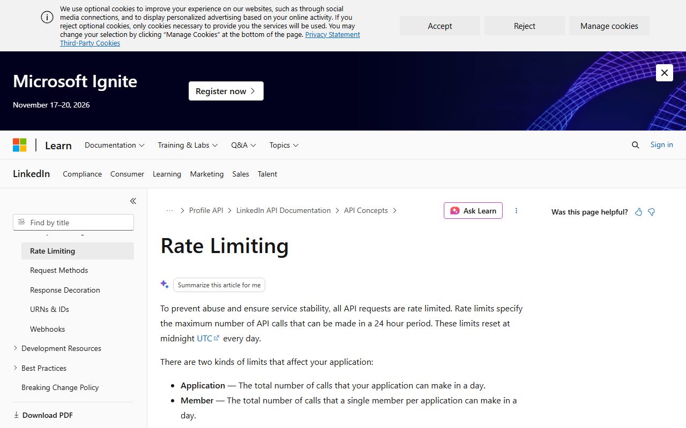The width and height of the screenshot is (686, 428).
Task: Go to the Profile API breadcrumb
Action: point(206,211)
